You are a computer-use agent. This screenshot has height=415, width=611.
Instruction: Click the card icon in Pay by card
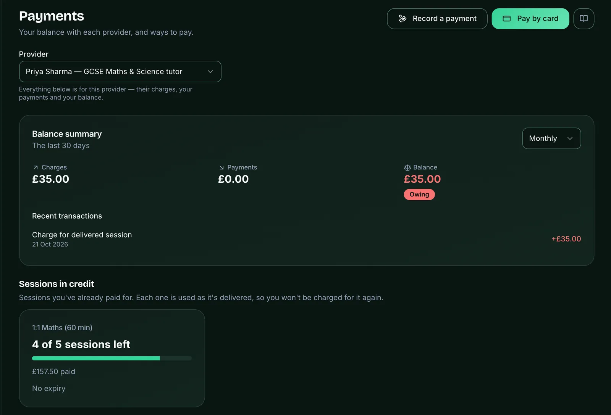click(506, 19)
